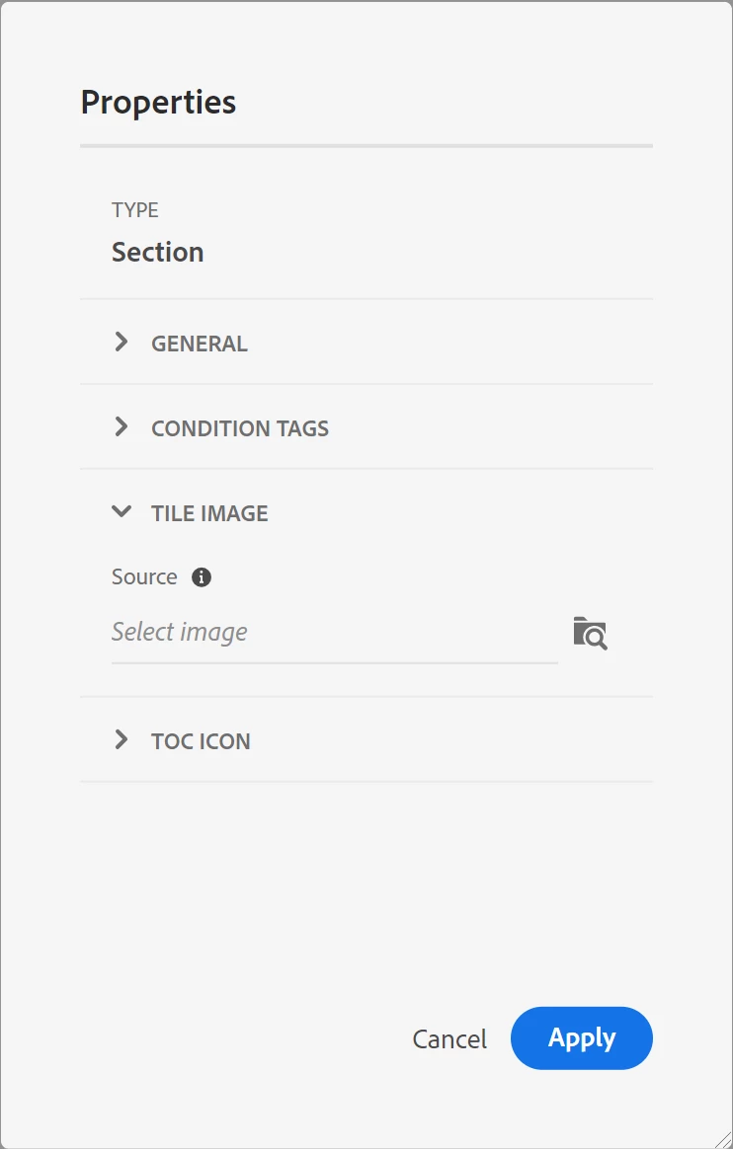
Task: Click the divider line beneath Properties title
Action: point(366,146)
